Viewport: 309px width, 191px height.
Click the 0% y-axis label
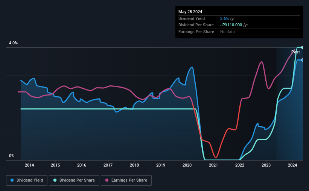pos(12,156)
